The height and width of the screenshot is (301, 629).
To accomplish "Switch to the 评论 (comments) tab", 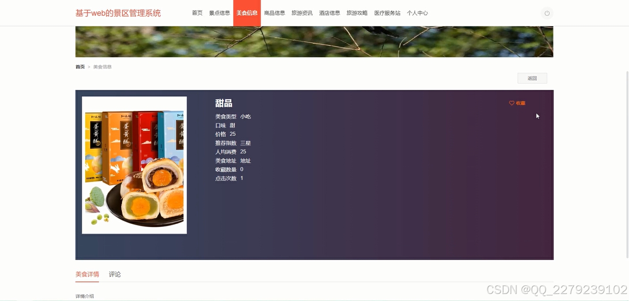I will coord(114,274).
